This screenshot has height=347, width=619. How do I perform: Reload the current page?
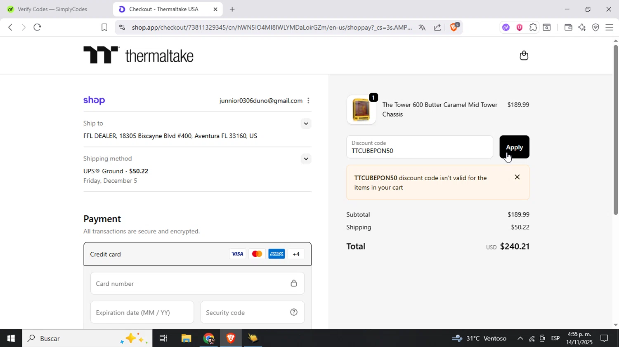point(38,28)
